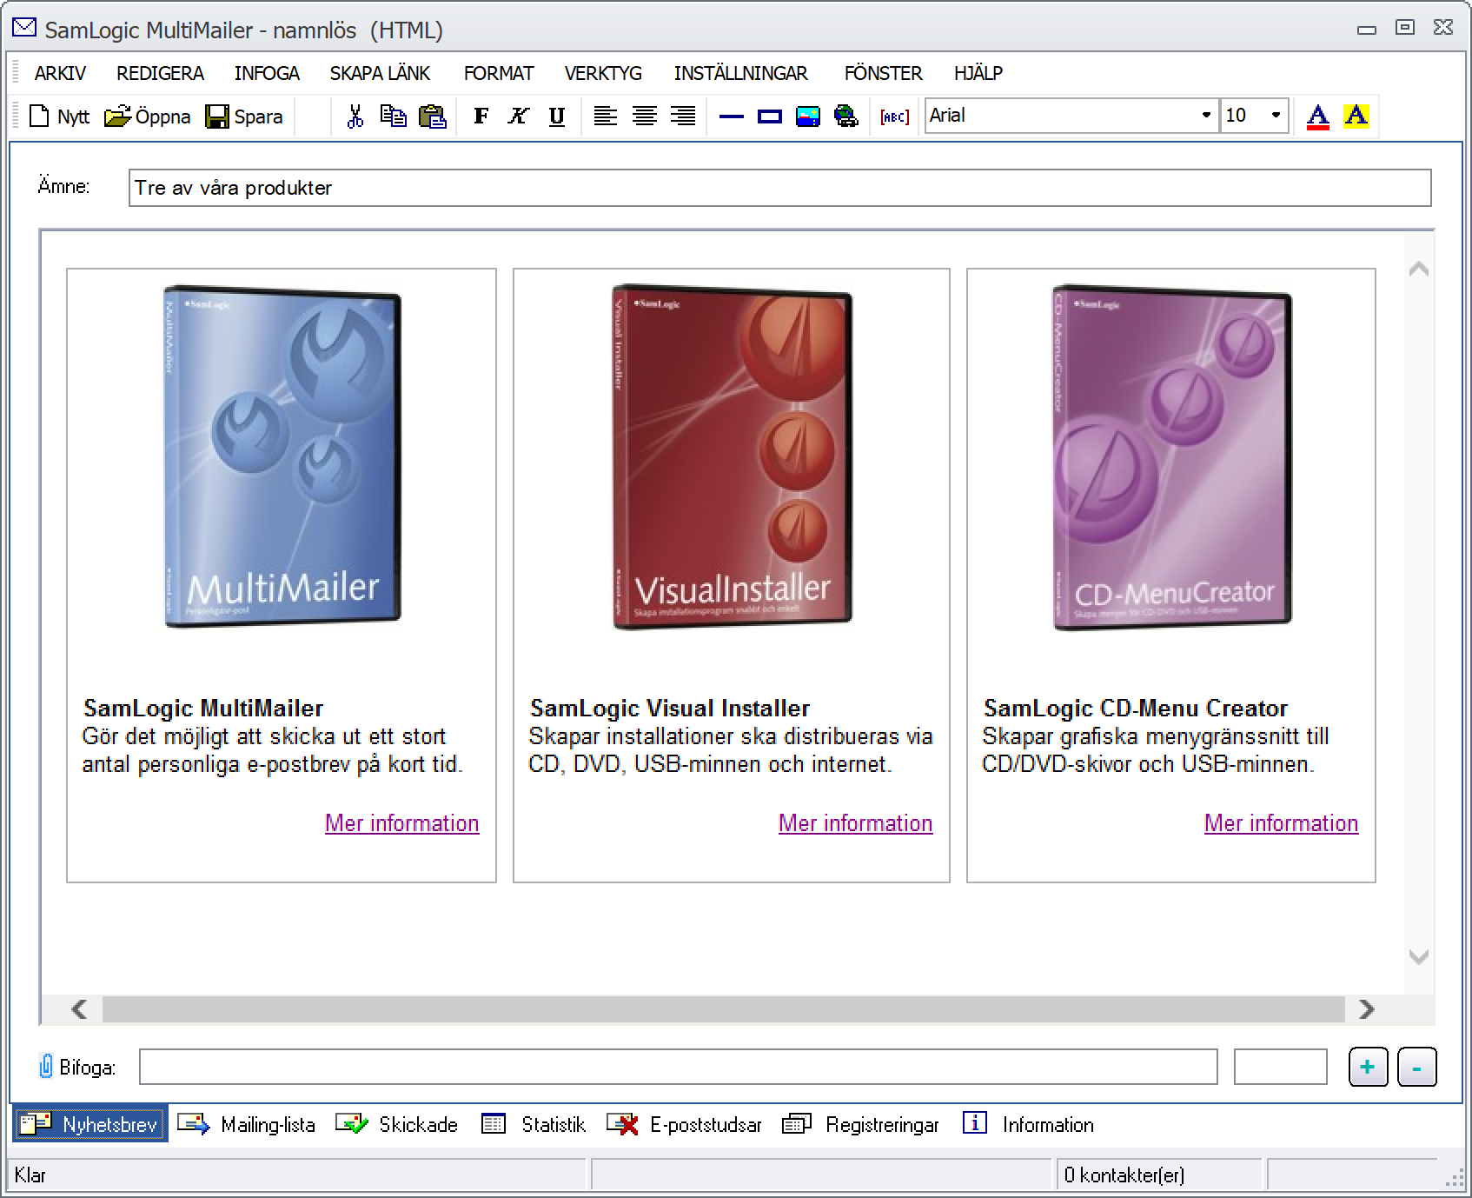Insert a horizontal line

coord(732,116)
